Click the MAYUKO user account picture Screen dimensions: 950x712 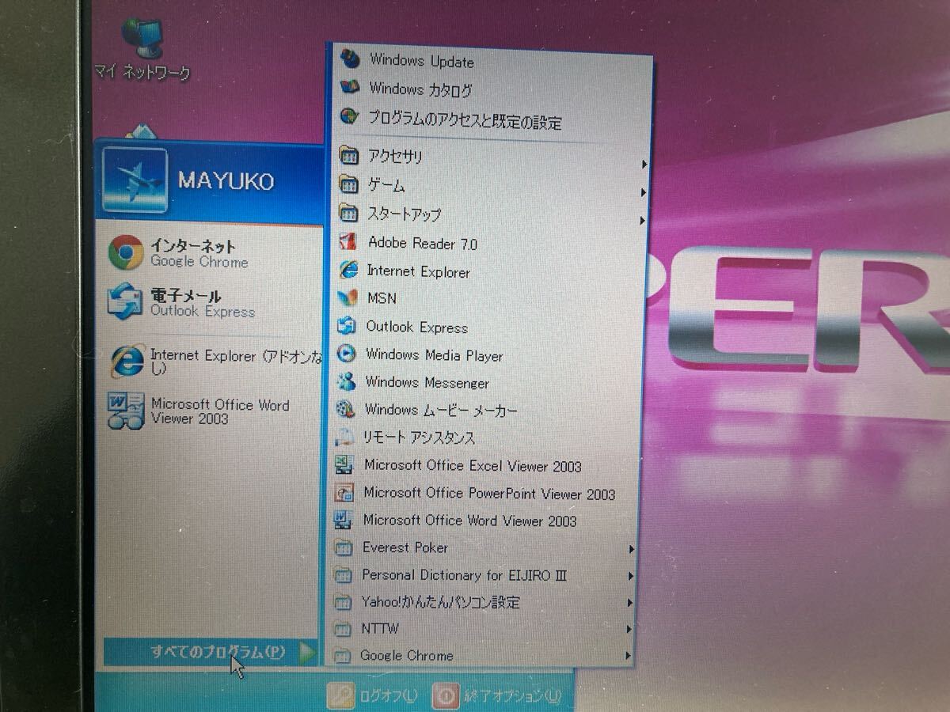tap(135, 180)
